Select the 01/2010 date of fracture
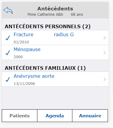113x128 pixels. click(x=21, y=42)
